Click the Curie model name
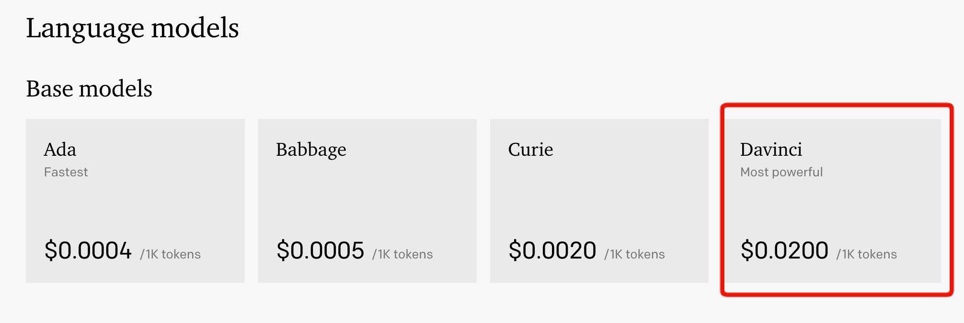Screen dimensions: 964x323 (530, 150)
